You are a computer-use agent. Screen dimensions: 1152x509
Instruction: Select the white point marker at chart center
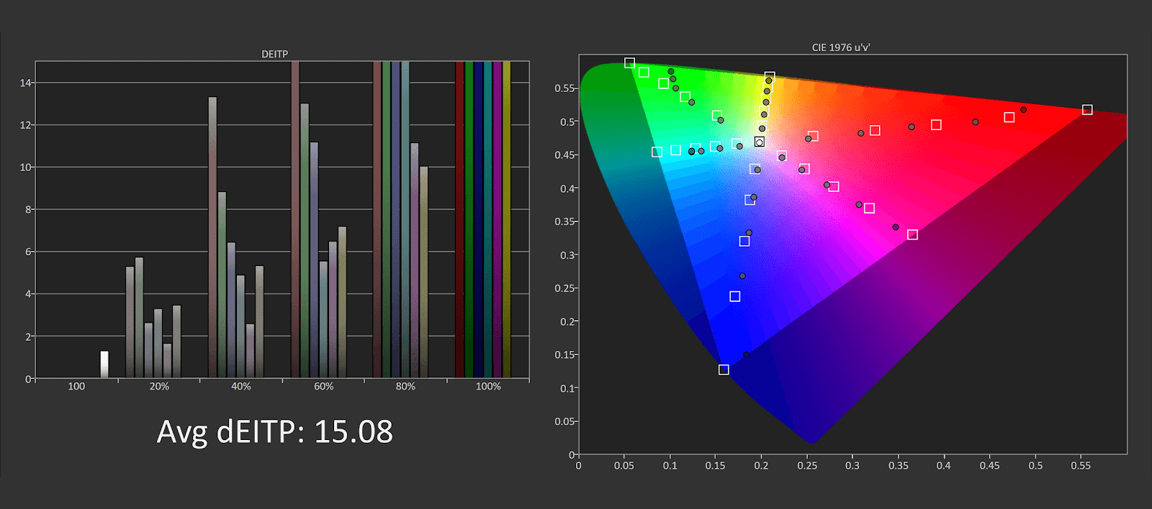point(759,142)
